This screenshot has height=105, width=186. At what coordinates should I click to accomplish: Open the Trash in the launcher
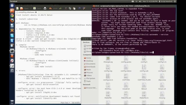click(x=12, y=102)
